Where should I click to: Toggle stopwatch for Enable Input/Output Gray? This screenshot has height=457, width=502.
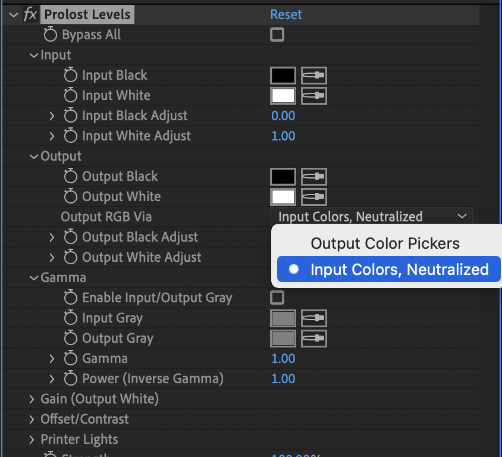[x=70, y=298]
